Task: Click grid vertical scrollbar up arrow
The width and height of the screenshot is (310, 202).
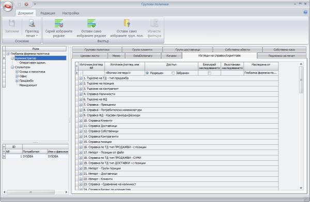Action: click(301, 64)
